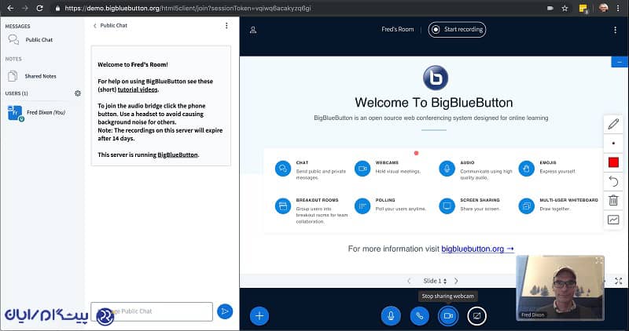Click the camera indicator icon in the address bar
The height and width of the screenshot is (331, 629).
pos(550,8)
